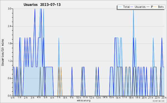167x103 pixels.
Task: Click the 'wikiscan.org' label below the axis
Action: click(x=83, y=100)
